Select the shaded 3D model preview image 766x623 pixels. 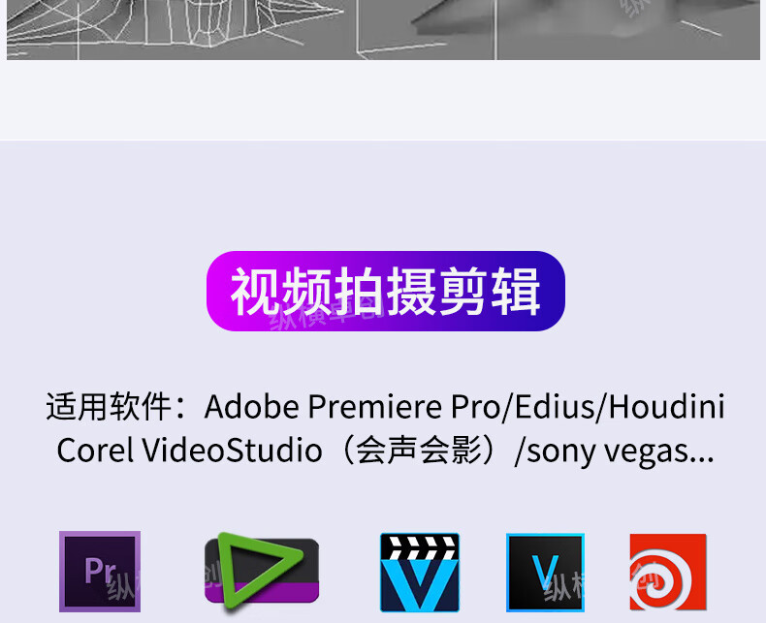click(559, 30)
